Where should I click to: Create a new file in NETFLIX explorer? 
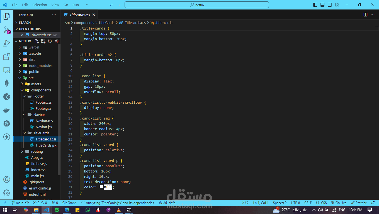click(37, 41)
